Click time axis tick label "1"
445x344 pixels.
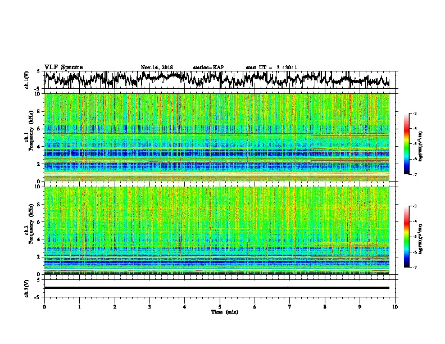pyautogui.click(x=79, y=307)
